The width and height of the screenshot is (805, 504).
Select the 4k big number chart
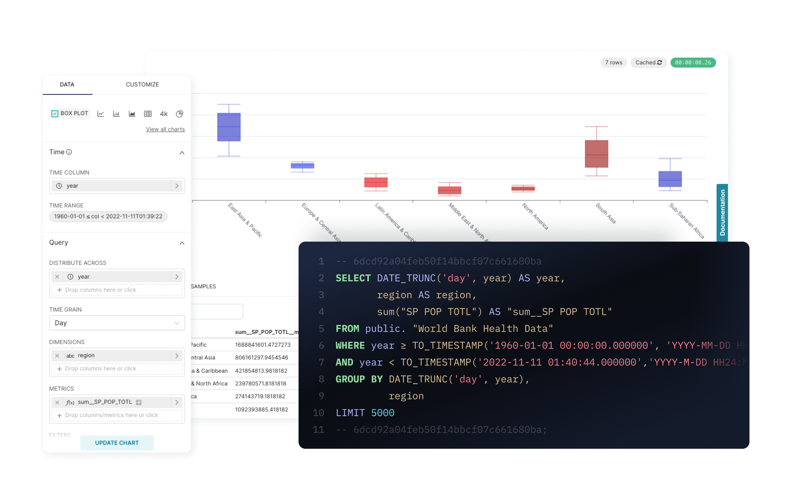tap(164, 114)
